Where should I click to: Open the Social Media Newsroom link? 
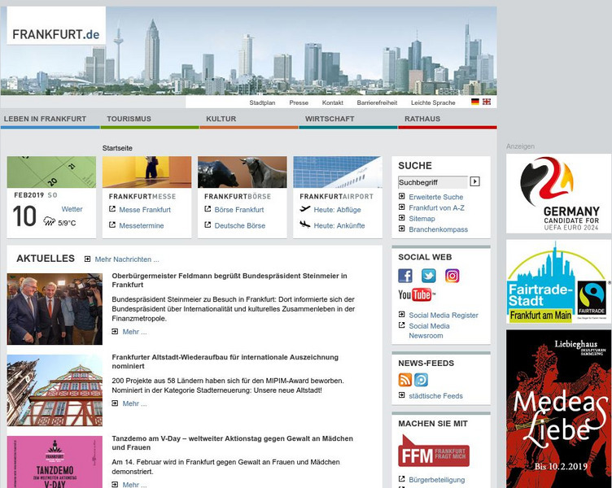[x=430, y=331]
